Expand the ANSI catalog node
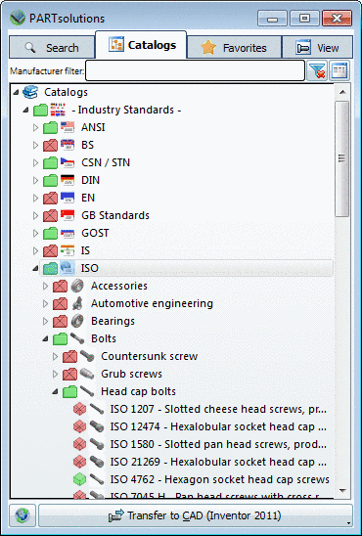Image resolution: width=362 pixels, height=536 pixels. point(35,128)
